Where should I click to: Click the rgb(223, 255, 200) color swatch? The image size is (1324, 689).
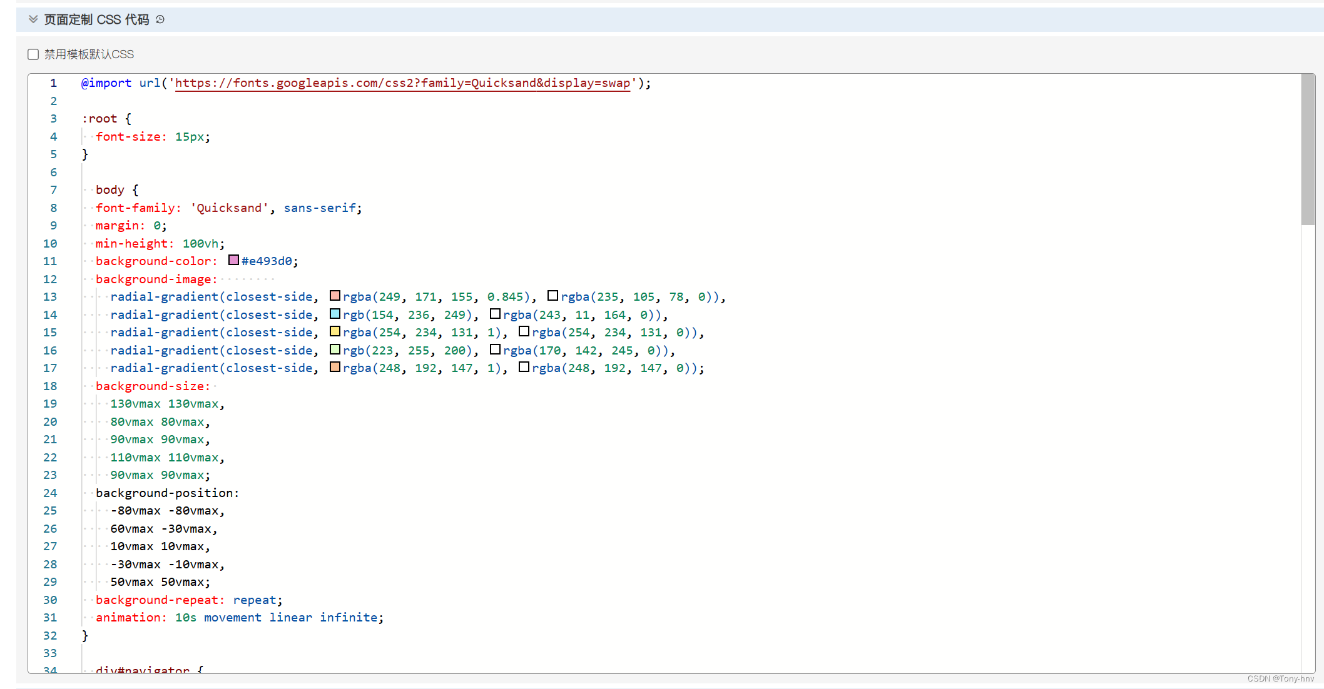[335, 350]
